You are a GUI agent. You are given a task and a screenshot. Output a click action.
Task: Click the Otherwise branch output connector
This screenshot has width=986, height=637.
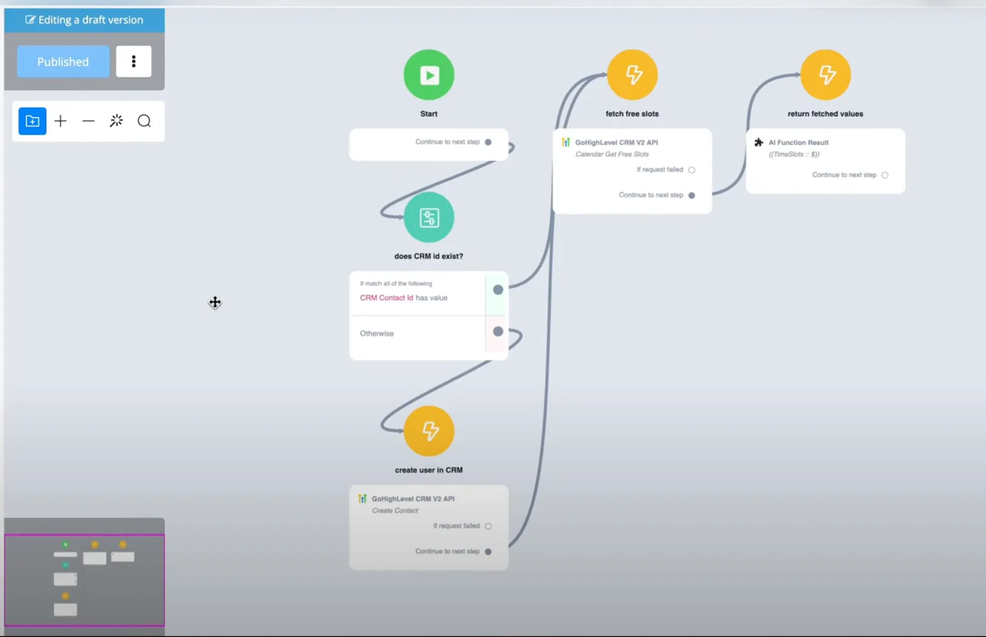coord(498,331)
